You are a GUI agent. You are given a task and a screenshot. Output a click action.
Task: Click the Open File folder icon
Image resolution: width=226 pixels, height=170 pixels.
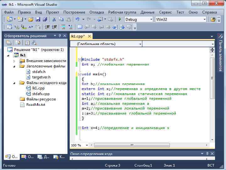point(30,20)
